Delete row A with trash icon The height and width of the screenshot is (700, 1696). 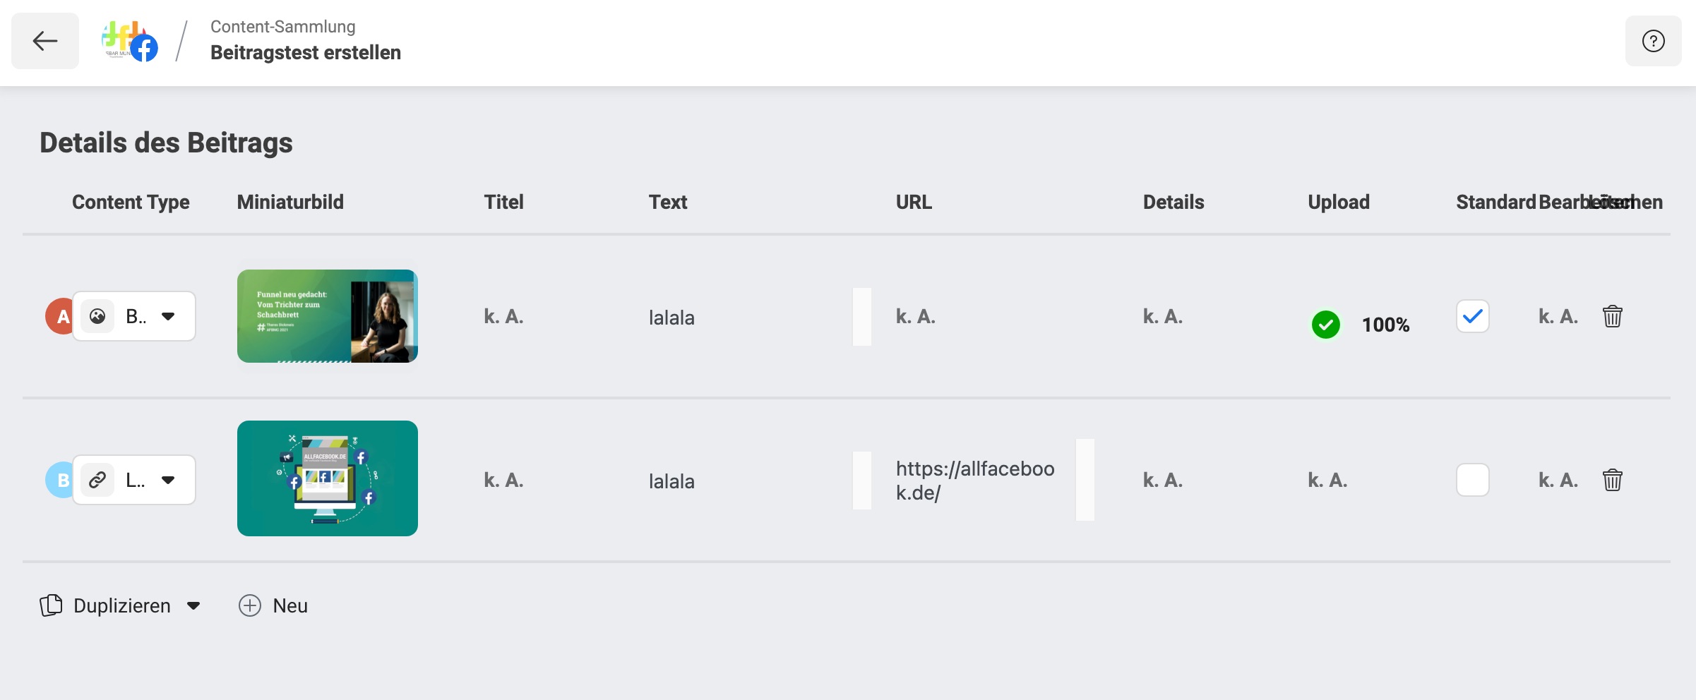(x=1613, y=316)
